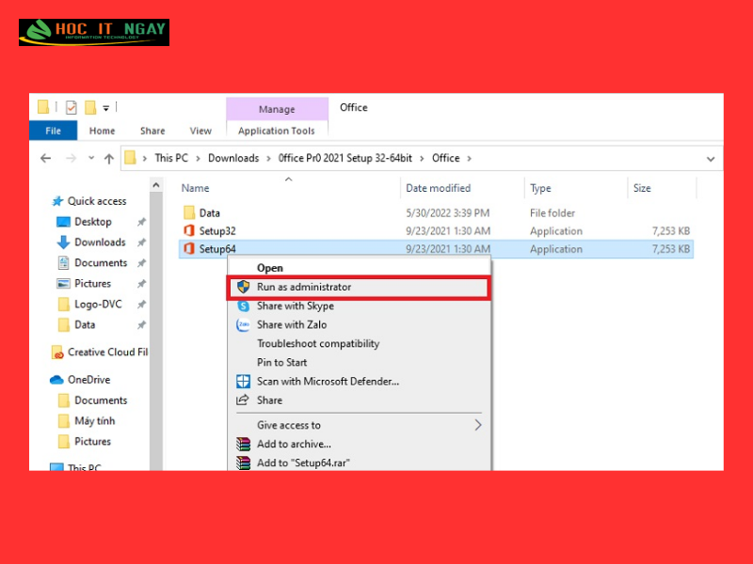The width and height of the screenshot is (753, 564).
Task: Click the Data folder icon in file list
Action: pyautogui.click(x=189, y=212)
